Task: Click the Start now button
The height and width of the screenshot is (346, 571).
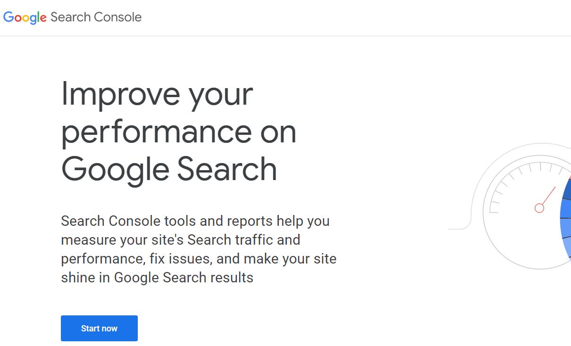Action: [99, 328]
